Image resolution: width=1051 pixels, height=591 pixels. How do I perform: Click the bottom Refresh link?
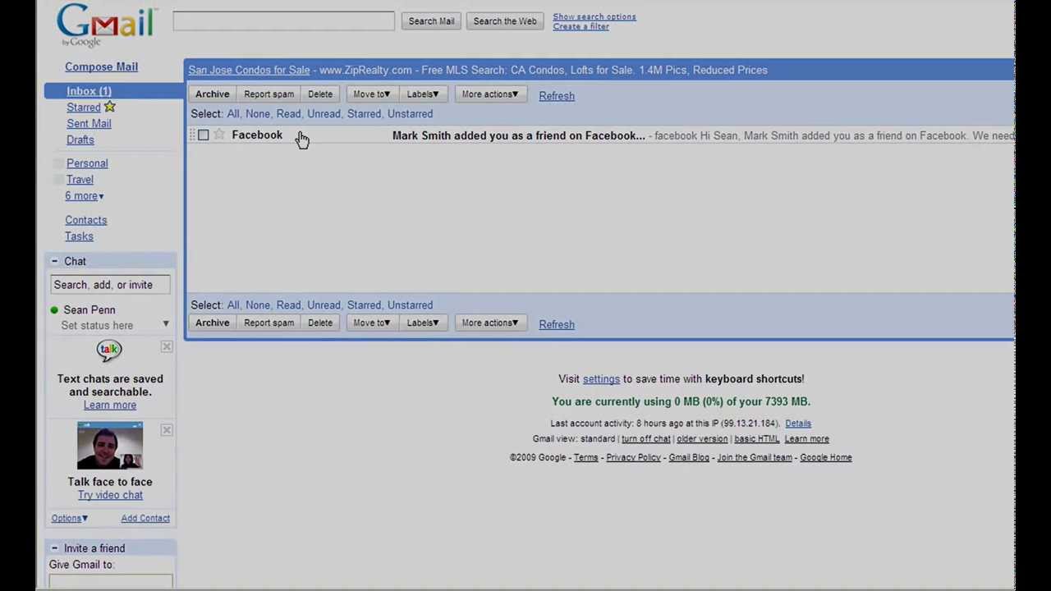(x=557, y=324)
